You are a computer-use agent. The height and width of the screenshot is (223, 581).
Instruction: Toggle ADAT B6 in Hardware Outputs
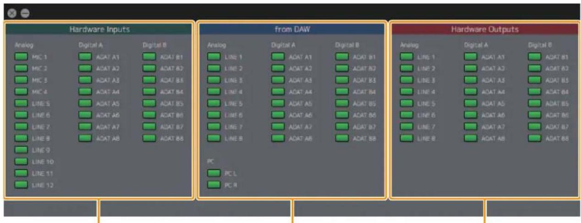(x=535, y=115)
